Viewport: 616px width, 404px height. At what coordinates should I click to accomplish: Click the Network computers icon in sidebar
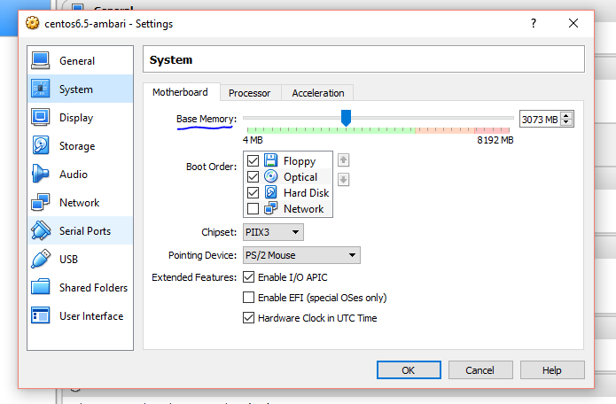[x=41, y=202]
